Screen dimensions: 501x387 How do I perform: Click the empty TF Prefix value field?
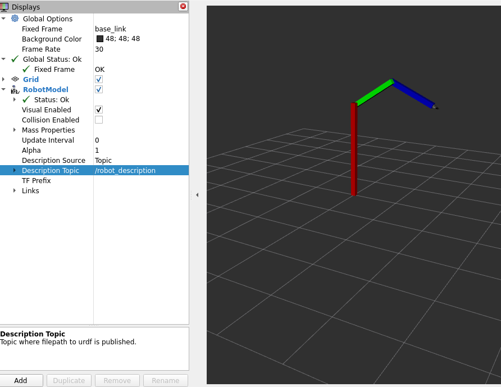click(141, 180)
